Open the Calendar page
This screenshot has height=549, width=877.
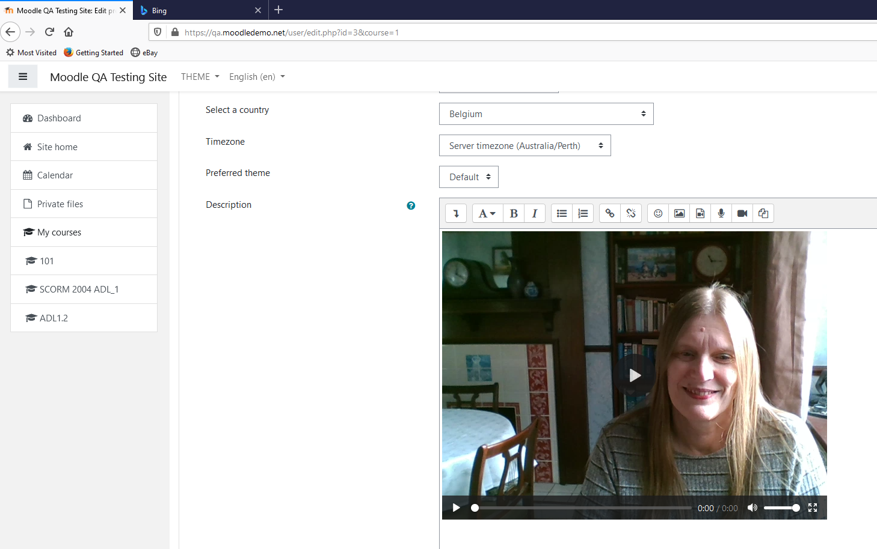(84, 175)
